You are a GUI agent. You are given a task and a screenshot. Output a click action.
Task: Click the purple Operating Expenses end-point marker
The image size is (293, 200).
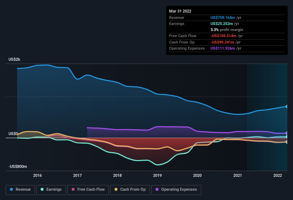(287, 133)
